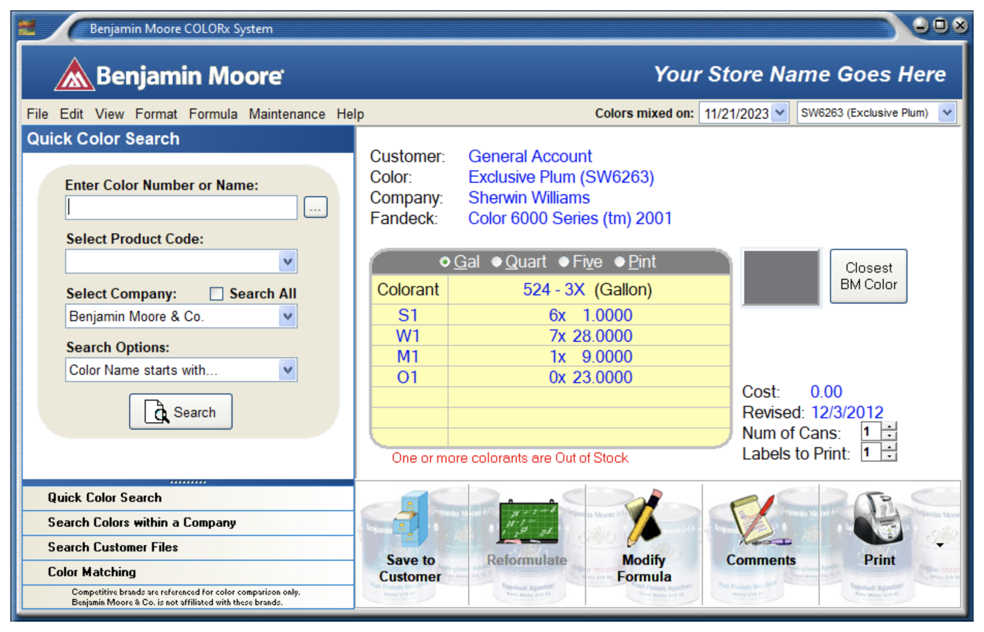Open the File menu
Viewport: 984px width, 632px height.
point(37,114)
